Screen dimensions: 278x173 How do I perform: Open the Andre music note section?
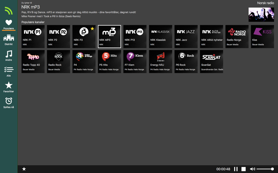coord(9,56)
